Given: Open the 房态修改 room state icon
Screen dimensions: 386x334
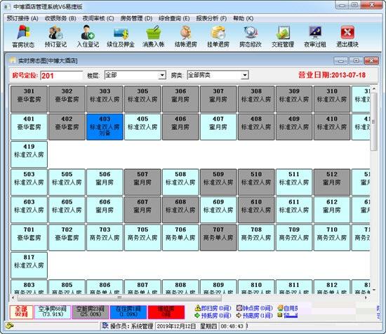Looking at the screenshot, I should [x=251, y=36].
